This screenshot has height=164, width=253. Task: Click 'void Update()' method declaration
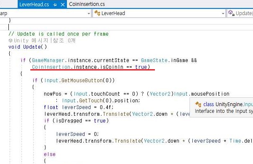pos(28,47)
